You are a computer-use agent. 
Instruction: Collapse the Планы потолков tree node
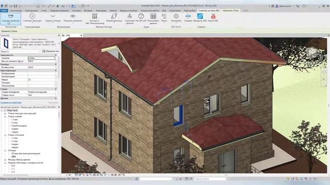click(x=5, y=135)
